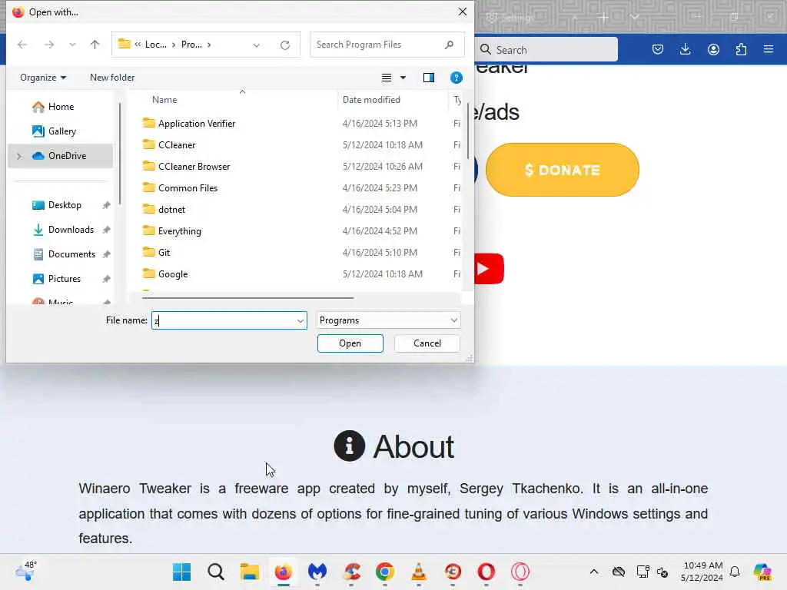The image size is (787, 590).
Task: Open Firefox application menu
Action: point(769,49)
